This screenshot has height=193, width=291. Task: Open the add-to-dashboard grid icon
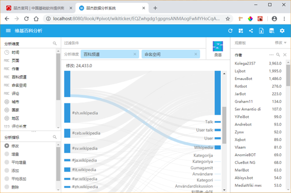(241, 31)
